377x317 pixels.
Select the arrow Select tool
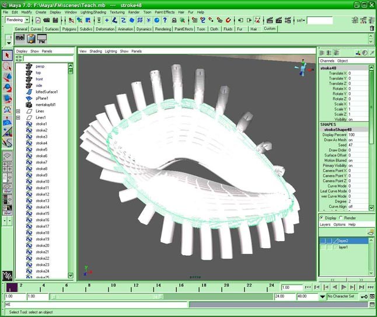8,55
